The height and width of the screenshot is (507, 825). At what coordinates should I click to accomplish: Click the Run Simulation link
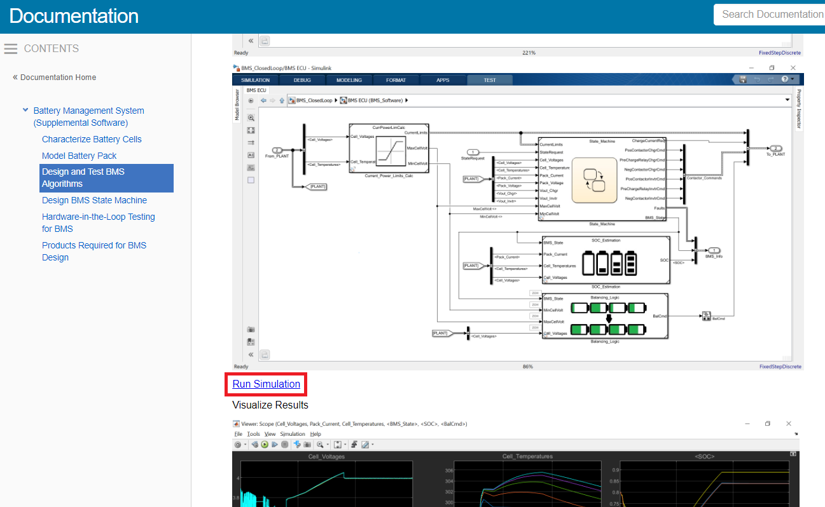(x=266, y=384)
